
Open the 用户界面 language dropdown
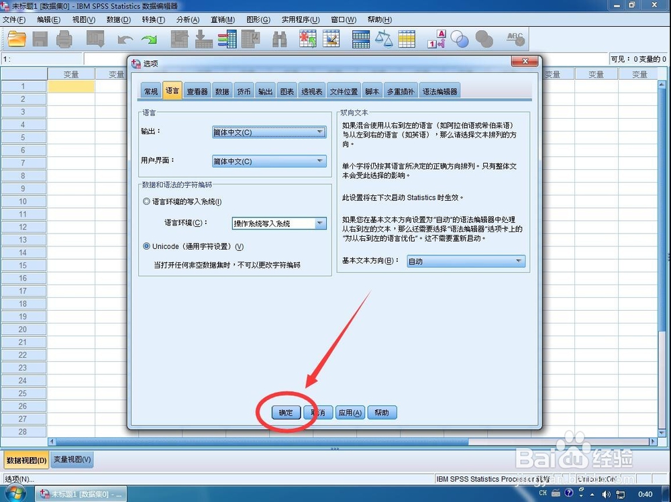[269, 161]
